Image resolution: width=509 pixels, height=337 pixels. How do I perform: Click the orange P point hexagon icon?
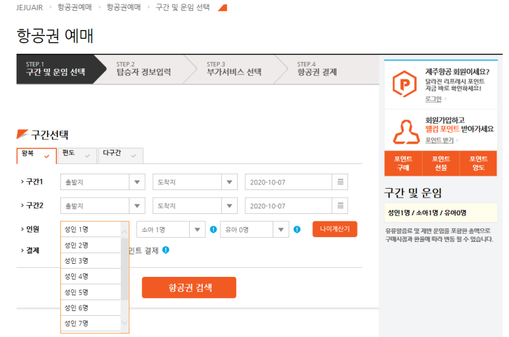pos(404,84)
